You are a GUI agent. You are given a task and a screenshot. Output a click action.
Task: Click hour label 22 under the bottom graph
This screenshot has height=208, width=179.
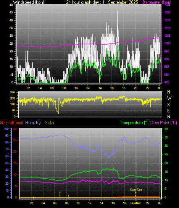click(148, 203)
